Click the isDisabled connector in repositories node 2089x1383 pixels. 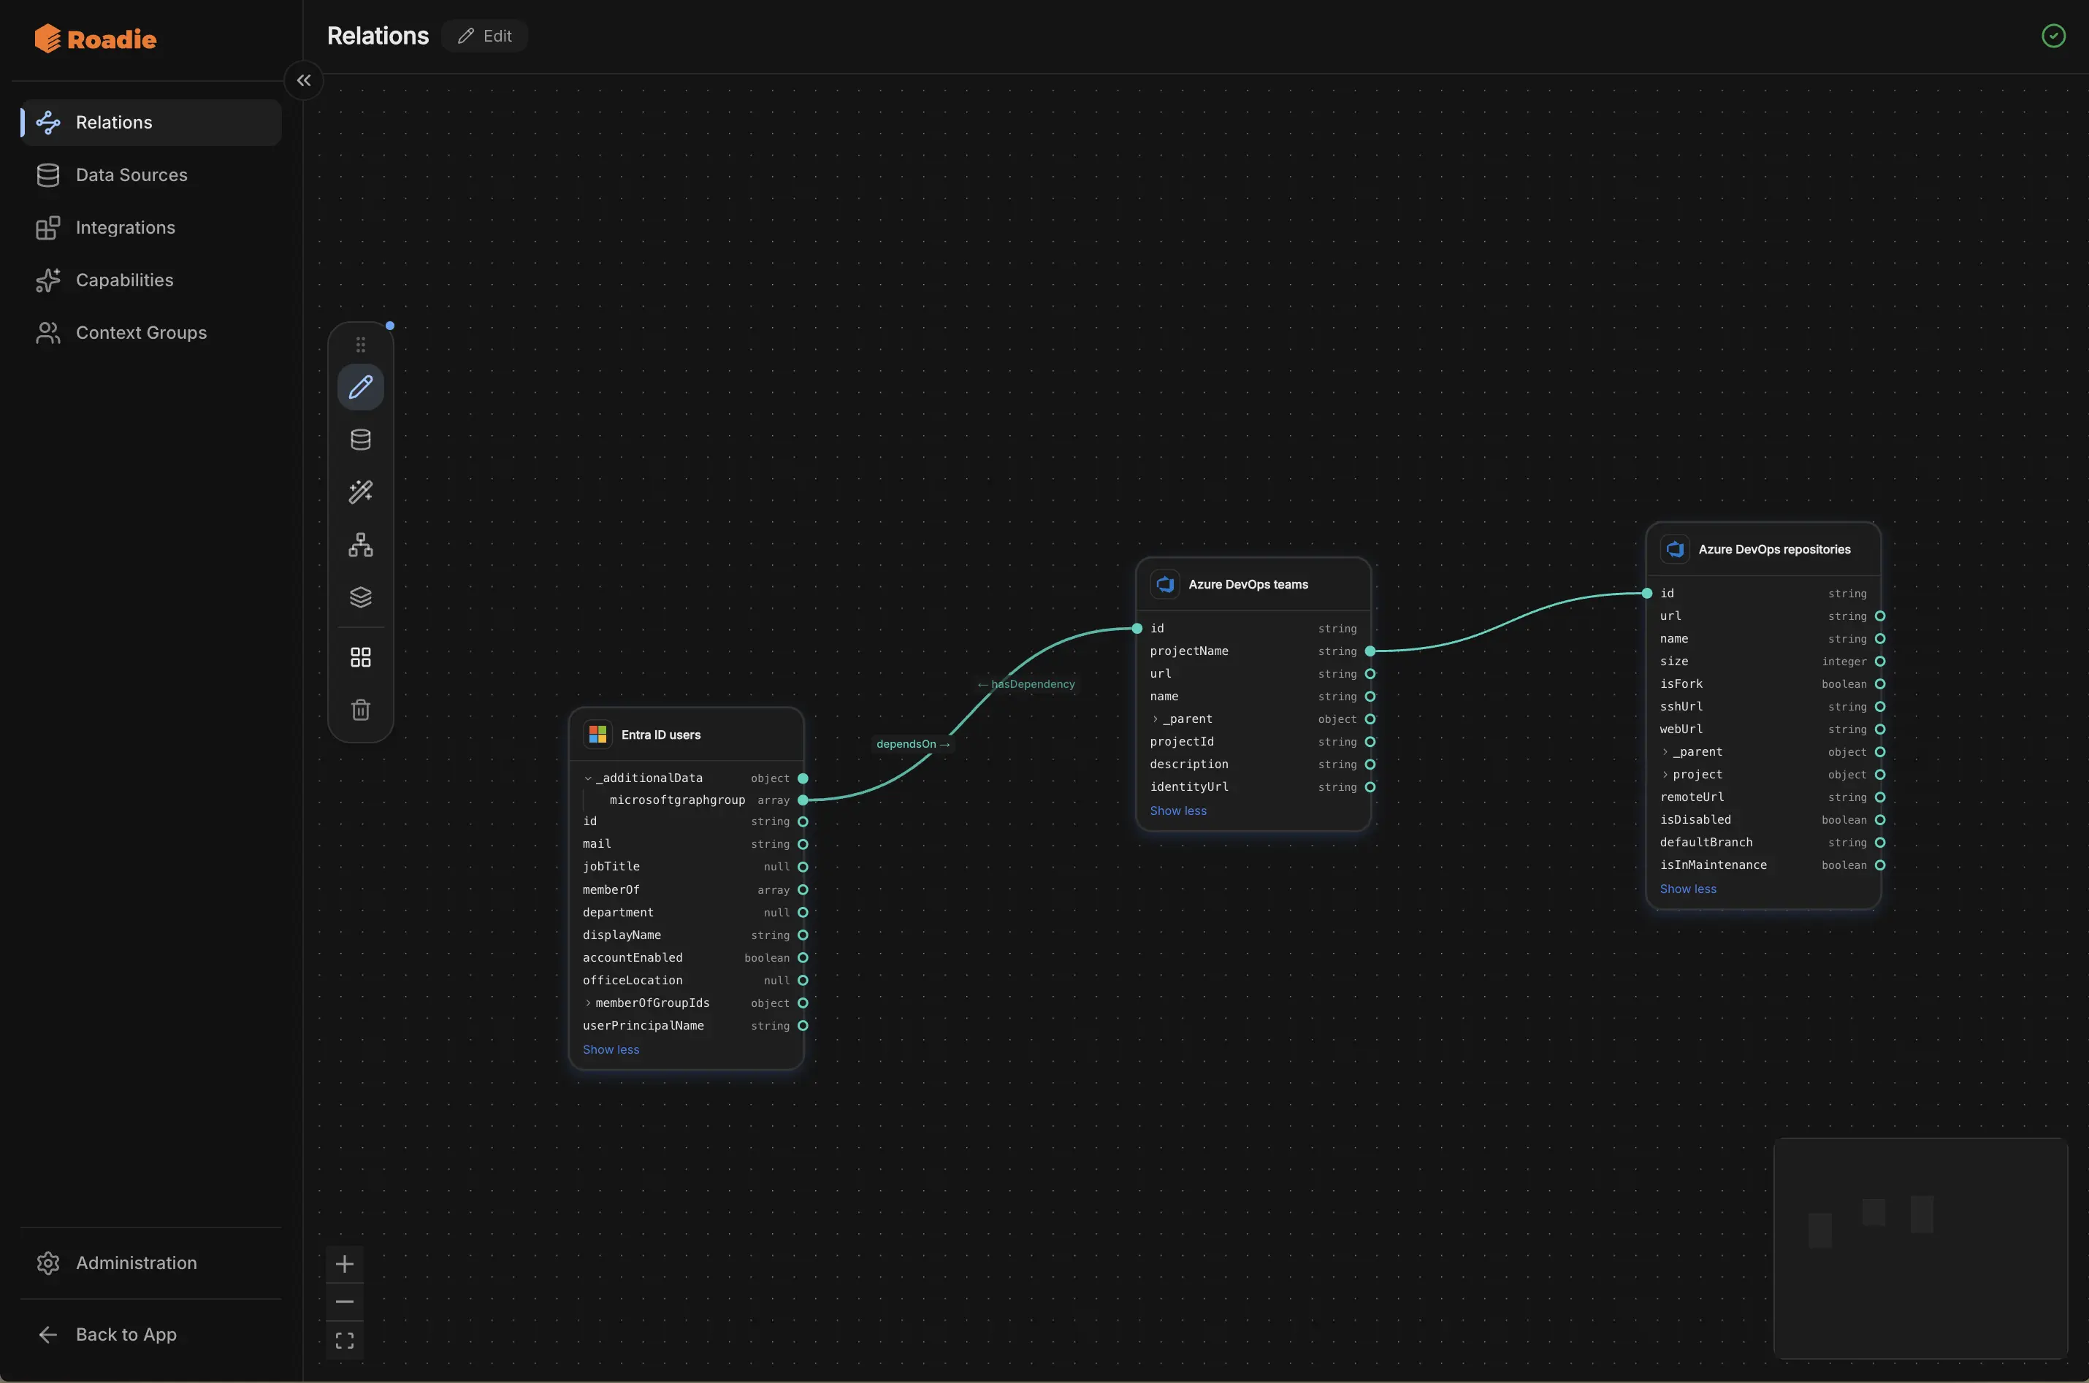(1880, 819)
